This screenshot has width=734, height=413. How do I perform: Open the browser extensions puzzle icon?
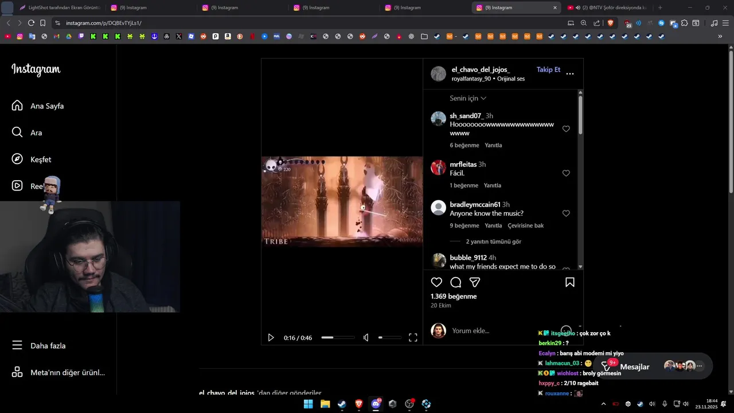pyautogui.click(x=684, y=23)
